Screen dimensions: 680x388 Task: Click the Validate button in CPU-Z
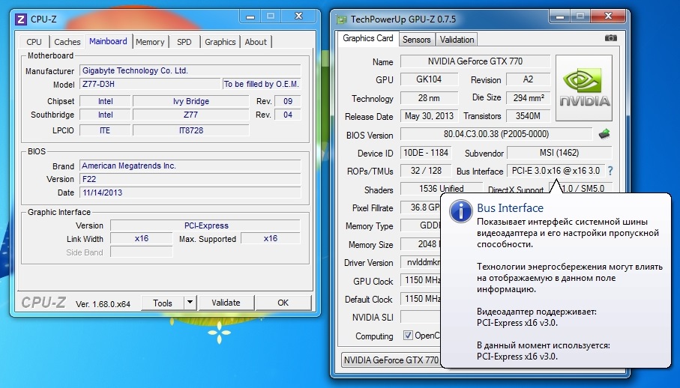226,303
